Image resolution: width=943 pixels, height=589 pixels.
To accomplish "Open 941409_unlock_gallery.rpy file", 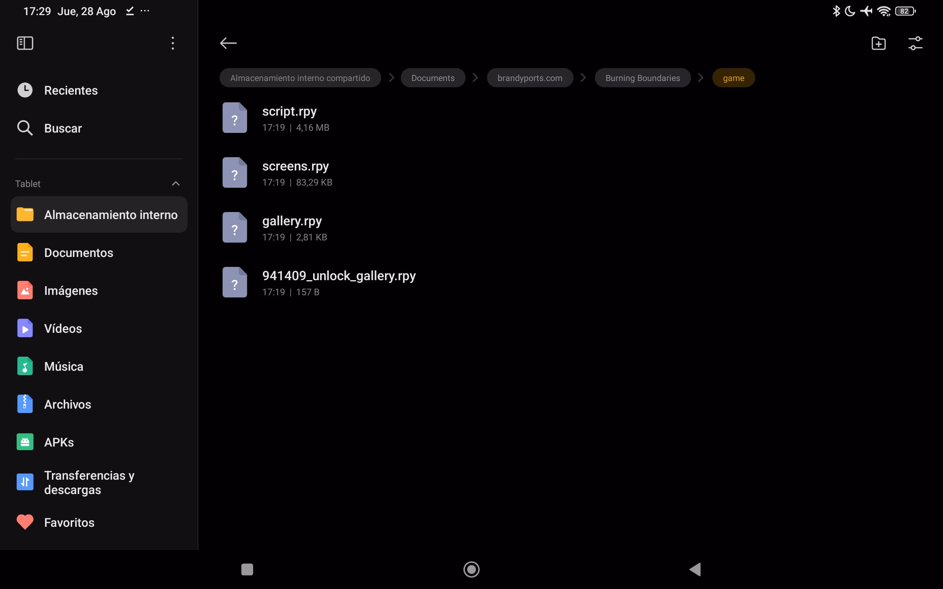I will (x=339, y=282).
